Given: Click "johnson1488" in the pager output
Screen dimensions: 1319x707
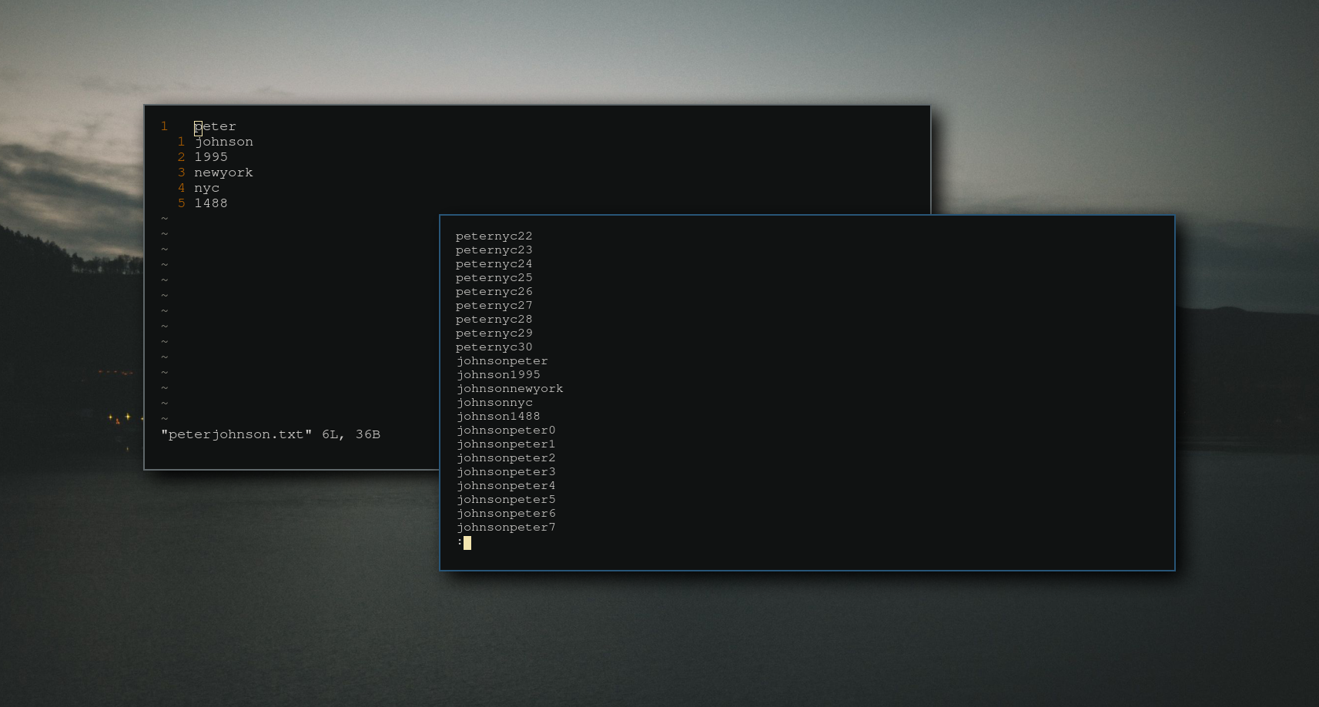Looking at the screenshot, I should [x=498, y=417].
